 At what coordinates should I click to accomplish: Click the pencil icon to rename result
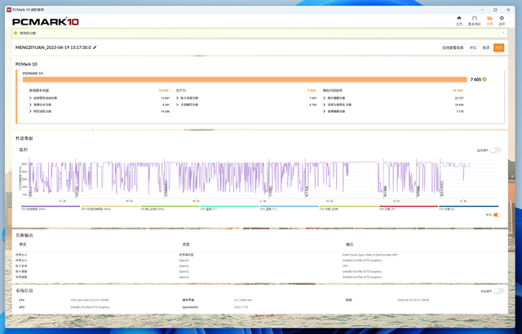pyautogui.click(x=95, y=48)
